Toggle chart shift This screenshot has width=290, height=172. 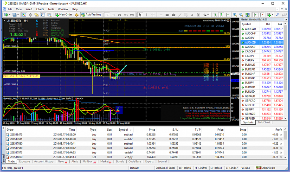pyautogui.click(x=262, y=15)
